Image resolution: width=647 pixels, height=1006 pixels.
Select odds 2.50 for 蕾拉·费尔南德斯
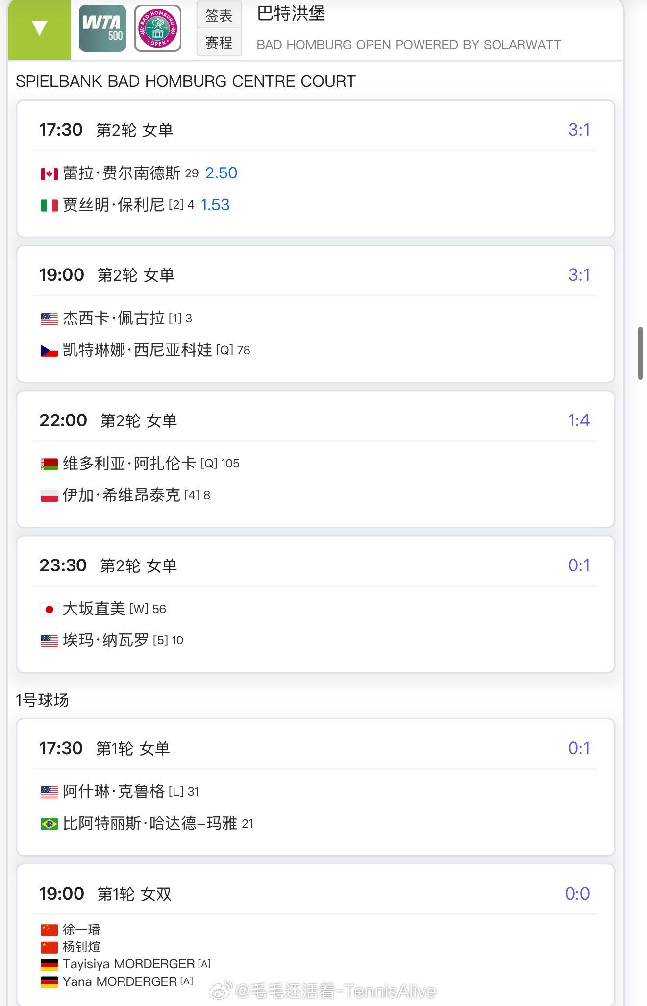tap(221, 173)
